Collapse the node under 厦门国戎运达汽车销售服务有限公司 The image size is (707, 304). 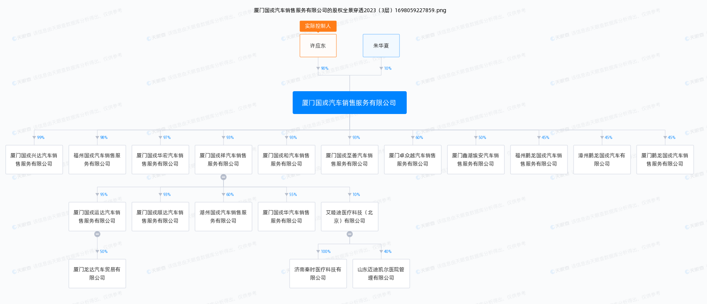click(97, 234)
